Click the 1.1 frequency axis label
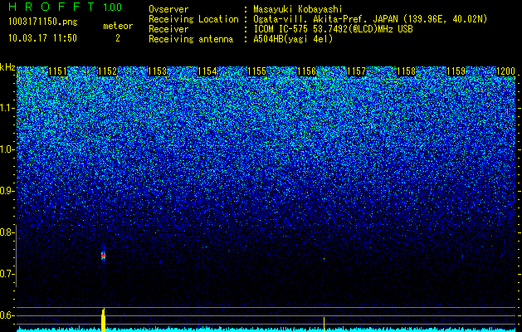The image size is (522, 332). click(7, 108)
